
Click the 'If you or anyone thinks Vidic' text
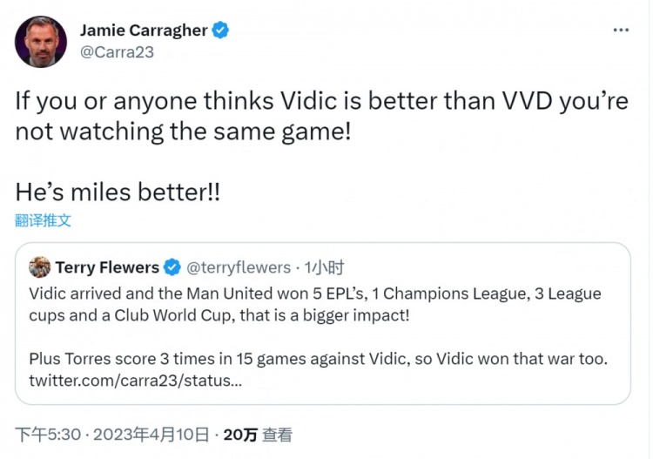pyautogui.click(x=321, y=116)
